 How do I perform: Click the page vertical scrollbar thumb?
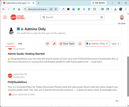(128, 76)
